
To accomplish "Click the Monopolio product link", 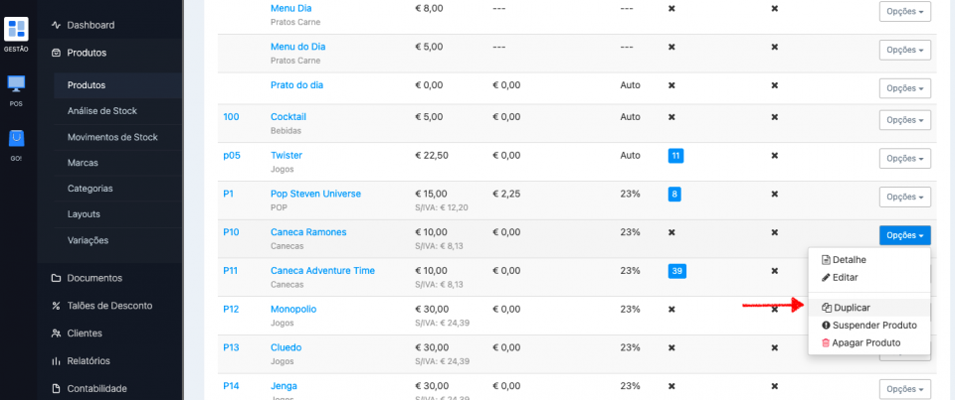I will click(x=293, y=309).
